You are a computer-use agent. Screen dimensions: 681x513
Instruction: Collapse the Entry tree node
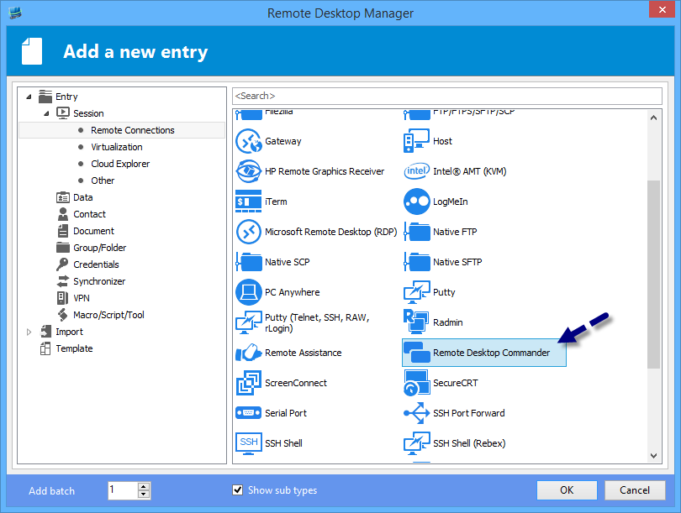[29, 97]
